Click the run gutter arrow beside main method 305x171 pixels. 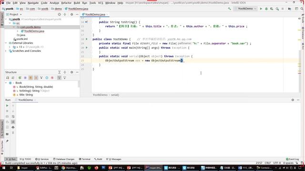point(87,47)
